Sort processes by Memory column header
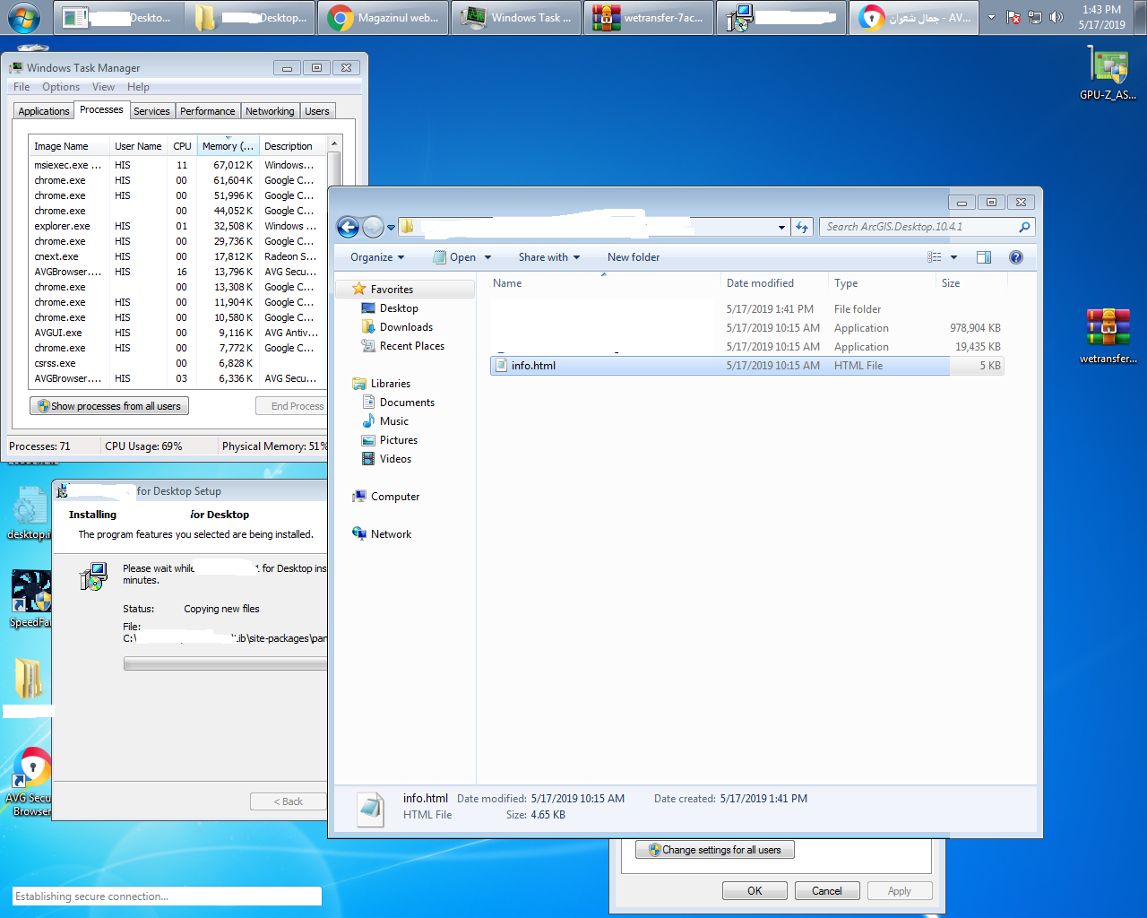Screen dimensions: 1147x918 coord(228,146)
